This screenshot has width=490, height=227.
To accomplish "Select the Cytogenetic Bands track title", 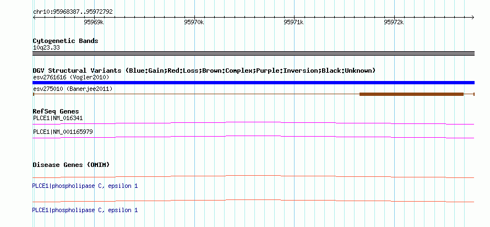I will coord(66,41).
